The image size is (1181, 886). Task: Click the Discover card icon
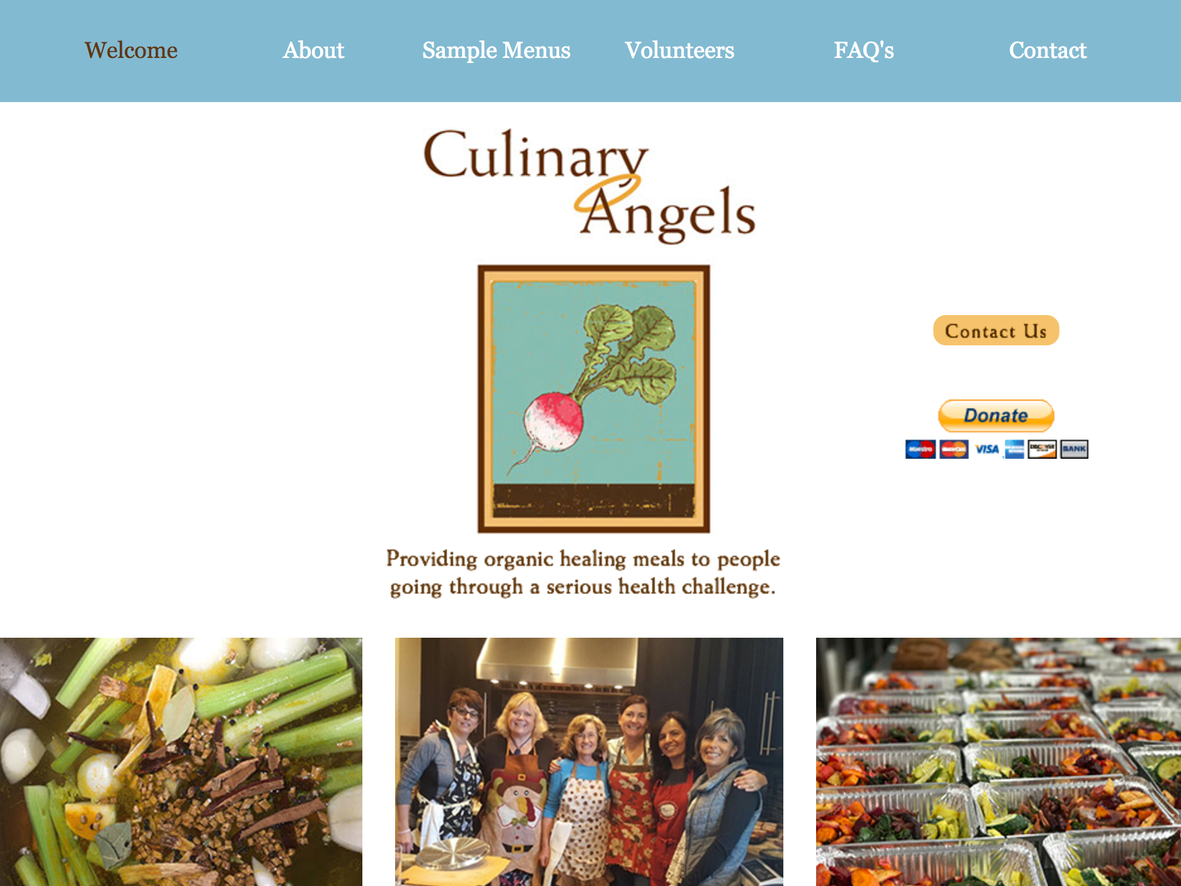point(1042,449)
